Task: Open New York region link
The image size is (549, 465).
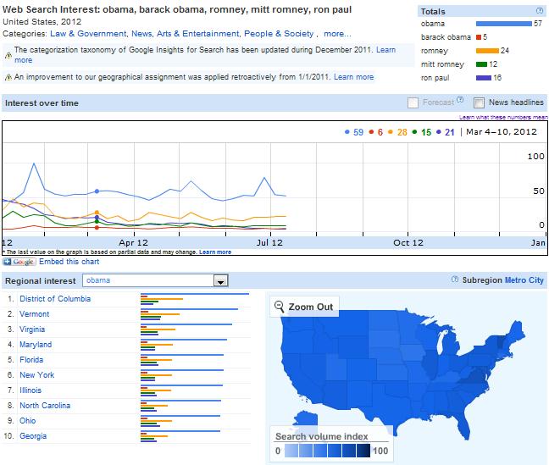Action: [x=37, y=375]
